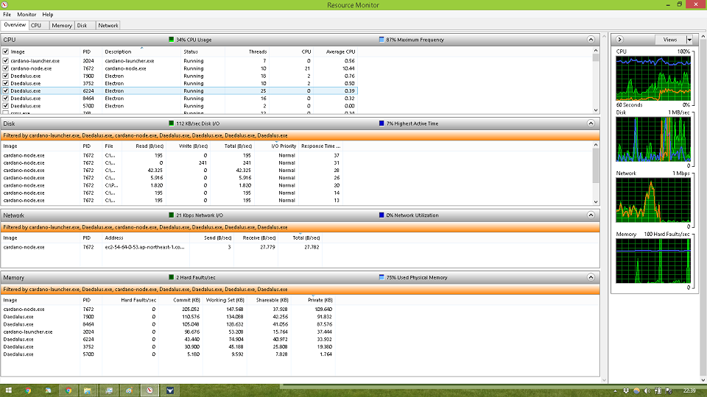This screenshot has width=707, height=397.
Task: Open the Action Center flag icon
Action: [x=669, y=390]
